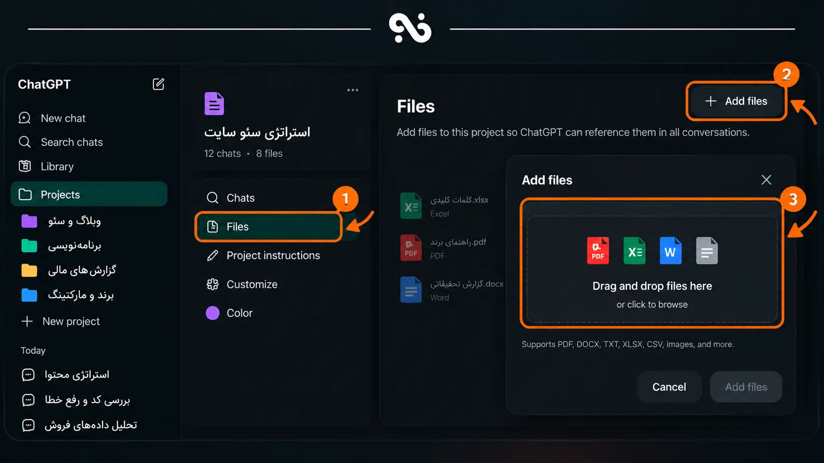
Task: Create a New project
Action: point(61,321)
